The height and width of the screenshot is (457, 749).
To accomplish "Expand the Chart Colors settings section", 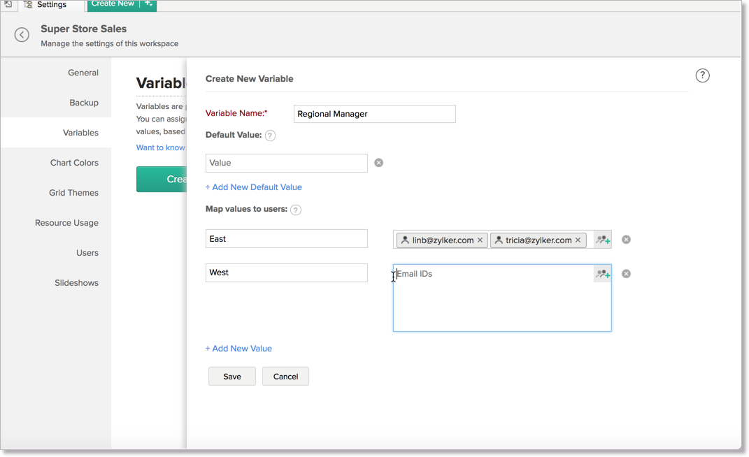I will [x=74, y=162].
